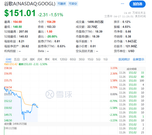Click the 全屏显示 fullscreen link

coord(138,59)
